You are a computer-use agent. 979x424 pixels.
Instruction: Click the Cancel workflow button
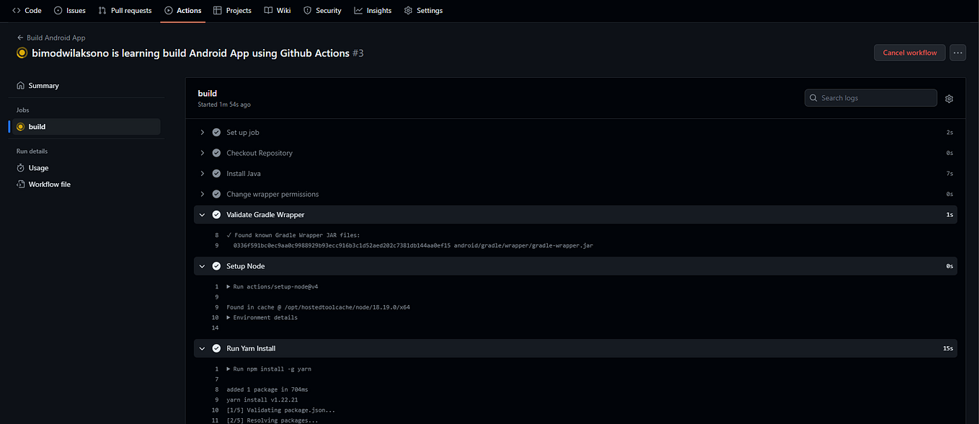coord(909,52)
